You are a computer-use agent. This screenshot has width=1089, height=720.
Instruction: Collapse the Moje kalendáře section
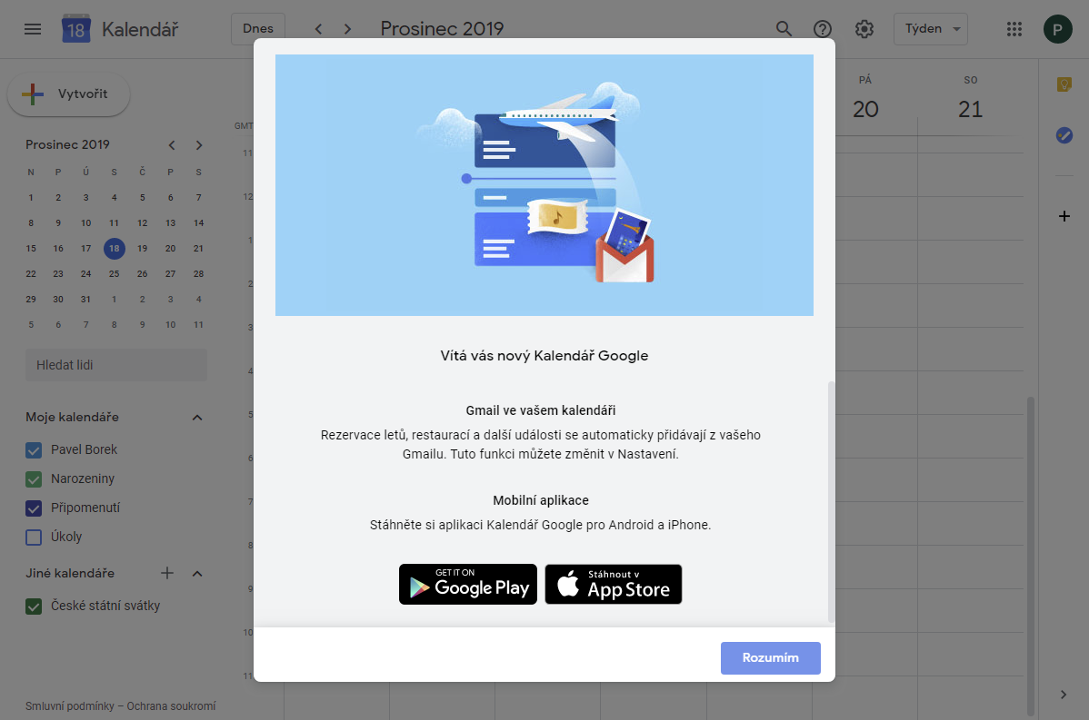(x=197, y=418)
